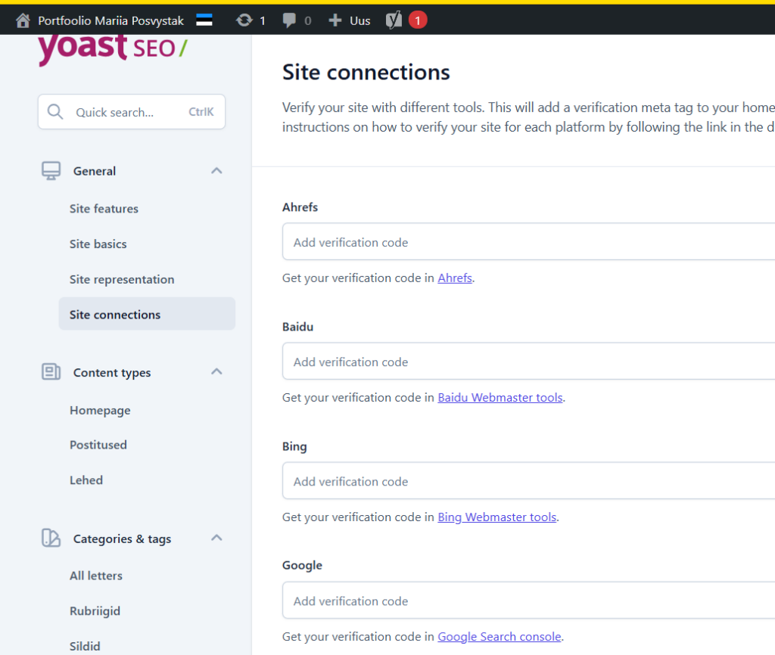Collapse the Content types section chevron
The image size is (775, 655).
coord(216,372)
